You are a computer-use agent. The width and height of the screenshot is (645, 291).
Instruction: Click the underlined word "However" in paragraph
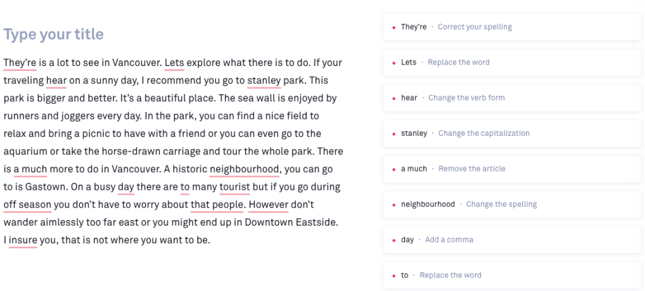pyautogui.click(x=268, y=204)
